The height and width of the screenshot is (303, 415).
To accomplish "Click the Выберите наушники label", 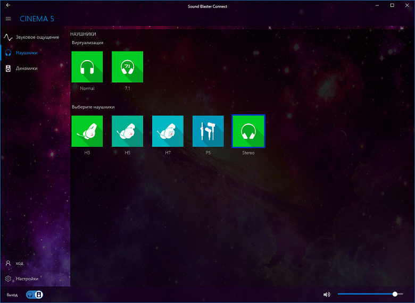I will coord(93,107).
